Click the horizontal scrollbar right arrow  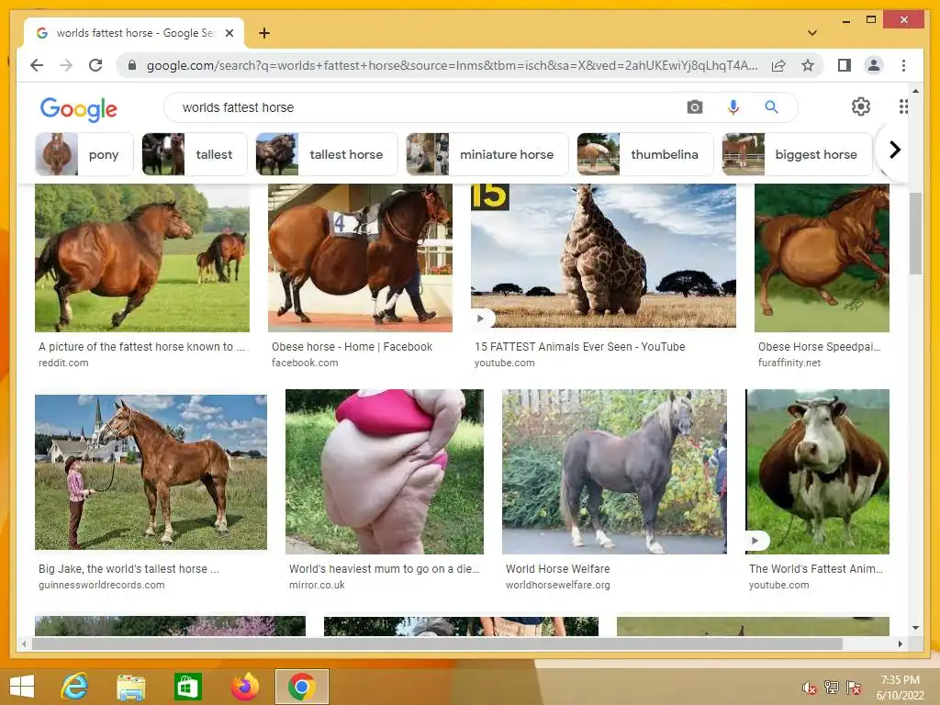[900, 643]
